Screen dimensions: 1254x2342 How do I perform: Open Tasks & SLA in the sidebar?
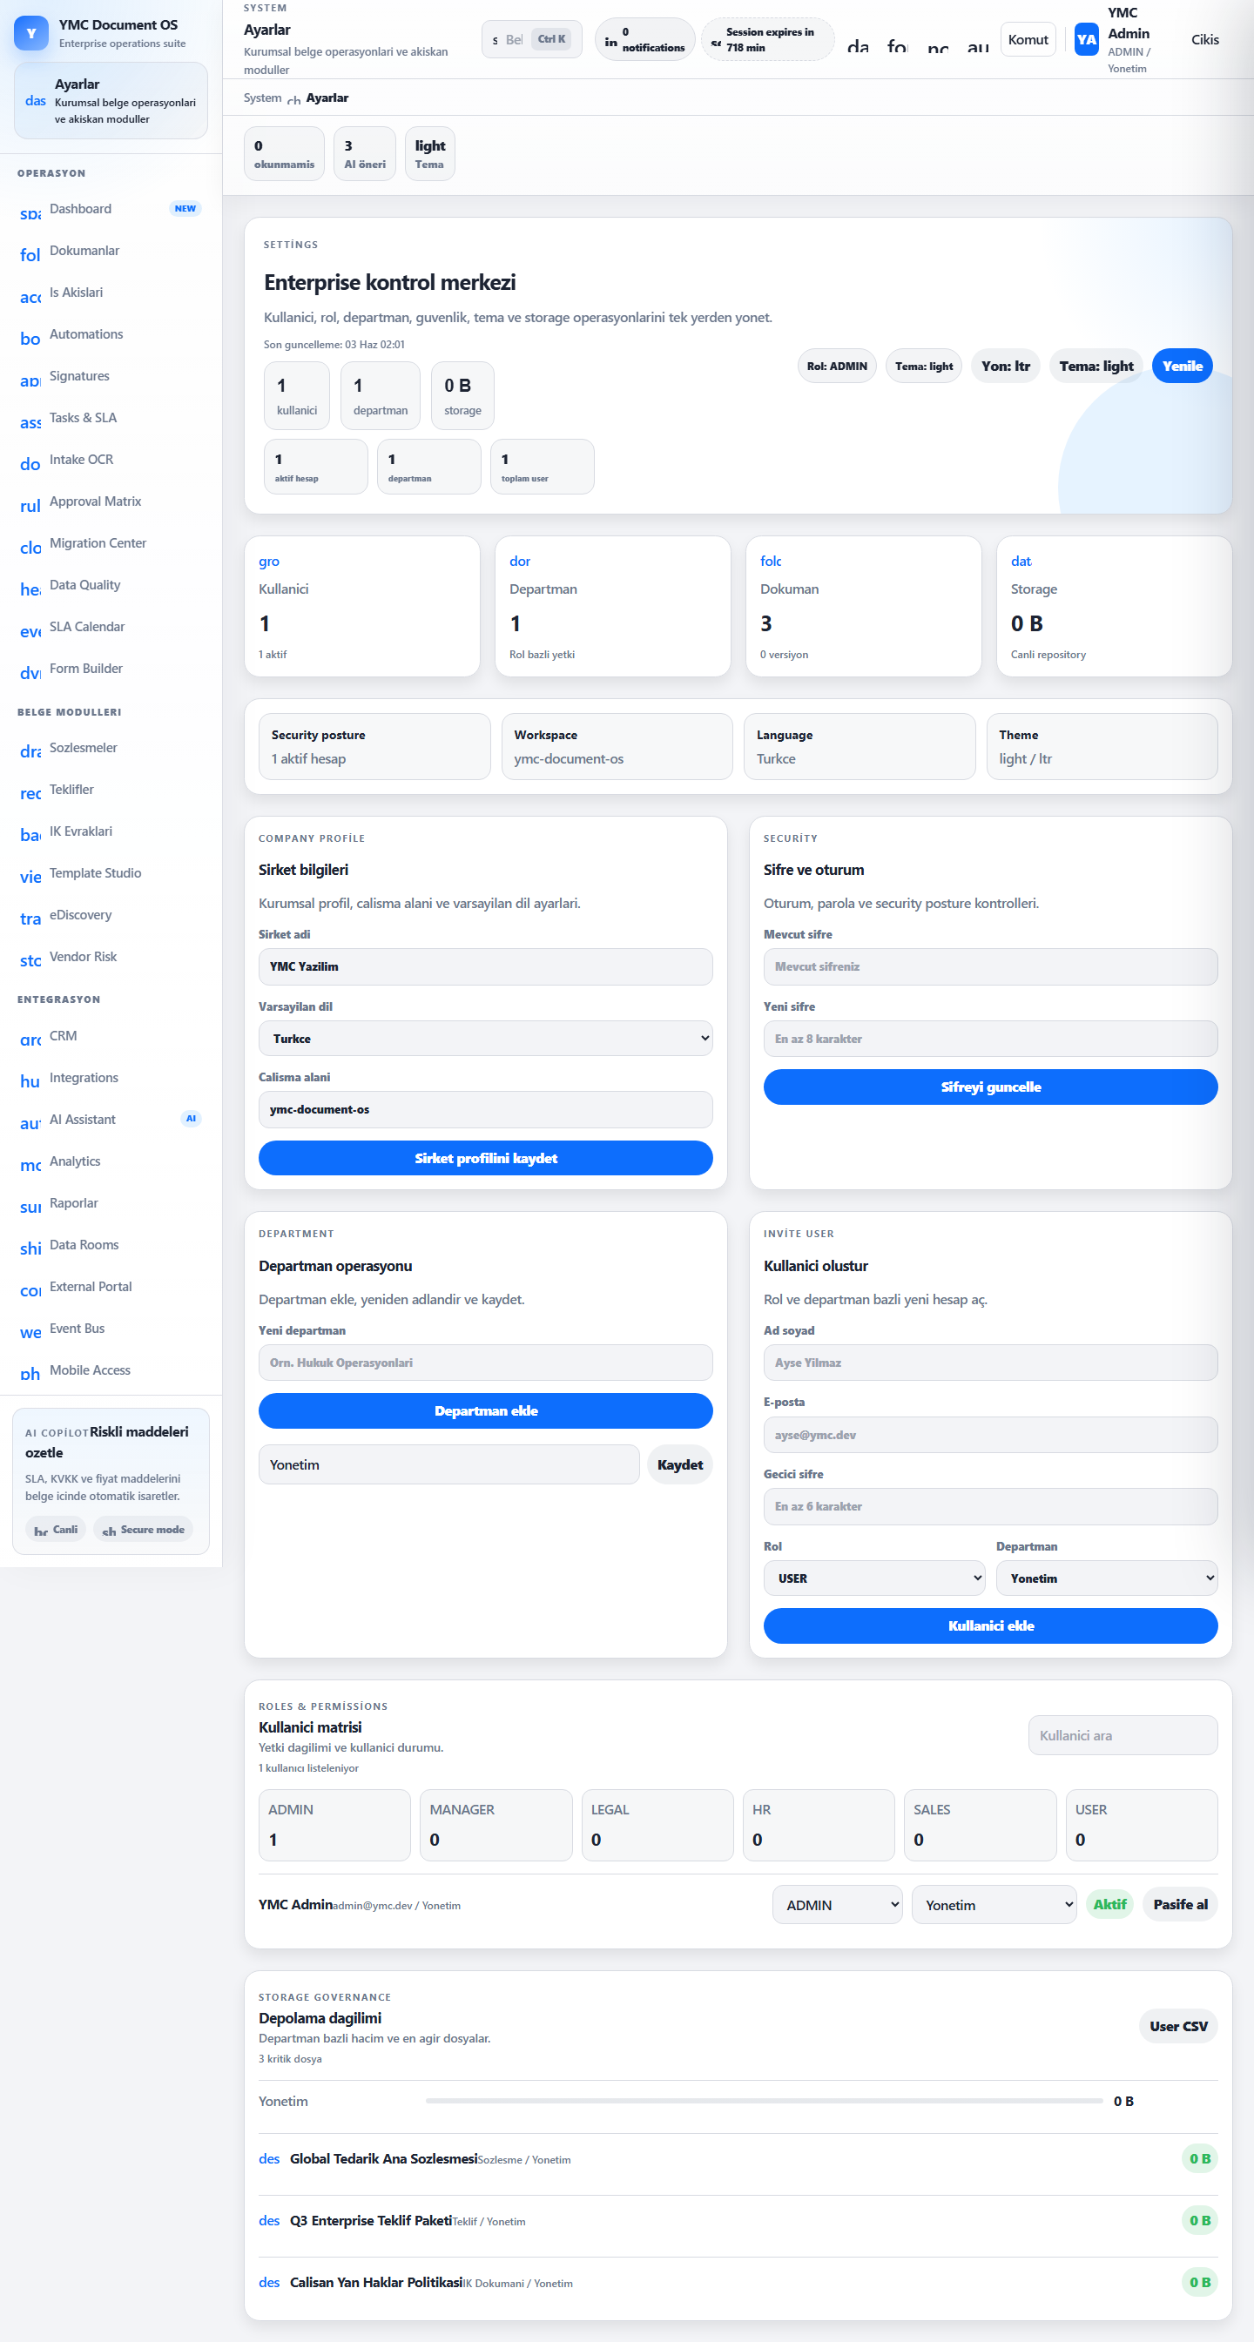pos(110,418)
